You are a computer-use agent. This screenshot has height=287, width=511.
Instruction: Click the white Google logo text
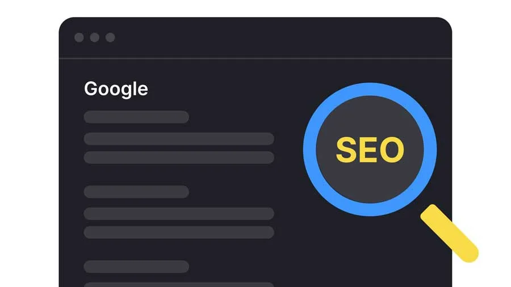click(x=116, y=89)
